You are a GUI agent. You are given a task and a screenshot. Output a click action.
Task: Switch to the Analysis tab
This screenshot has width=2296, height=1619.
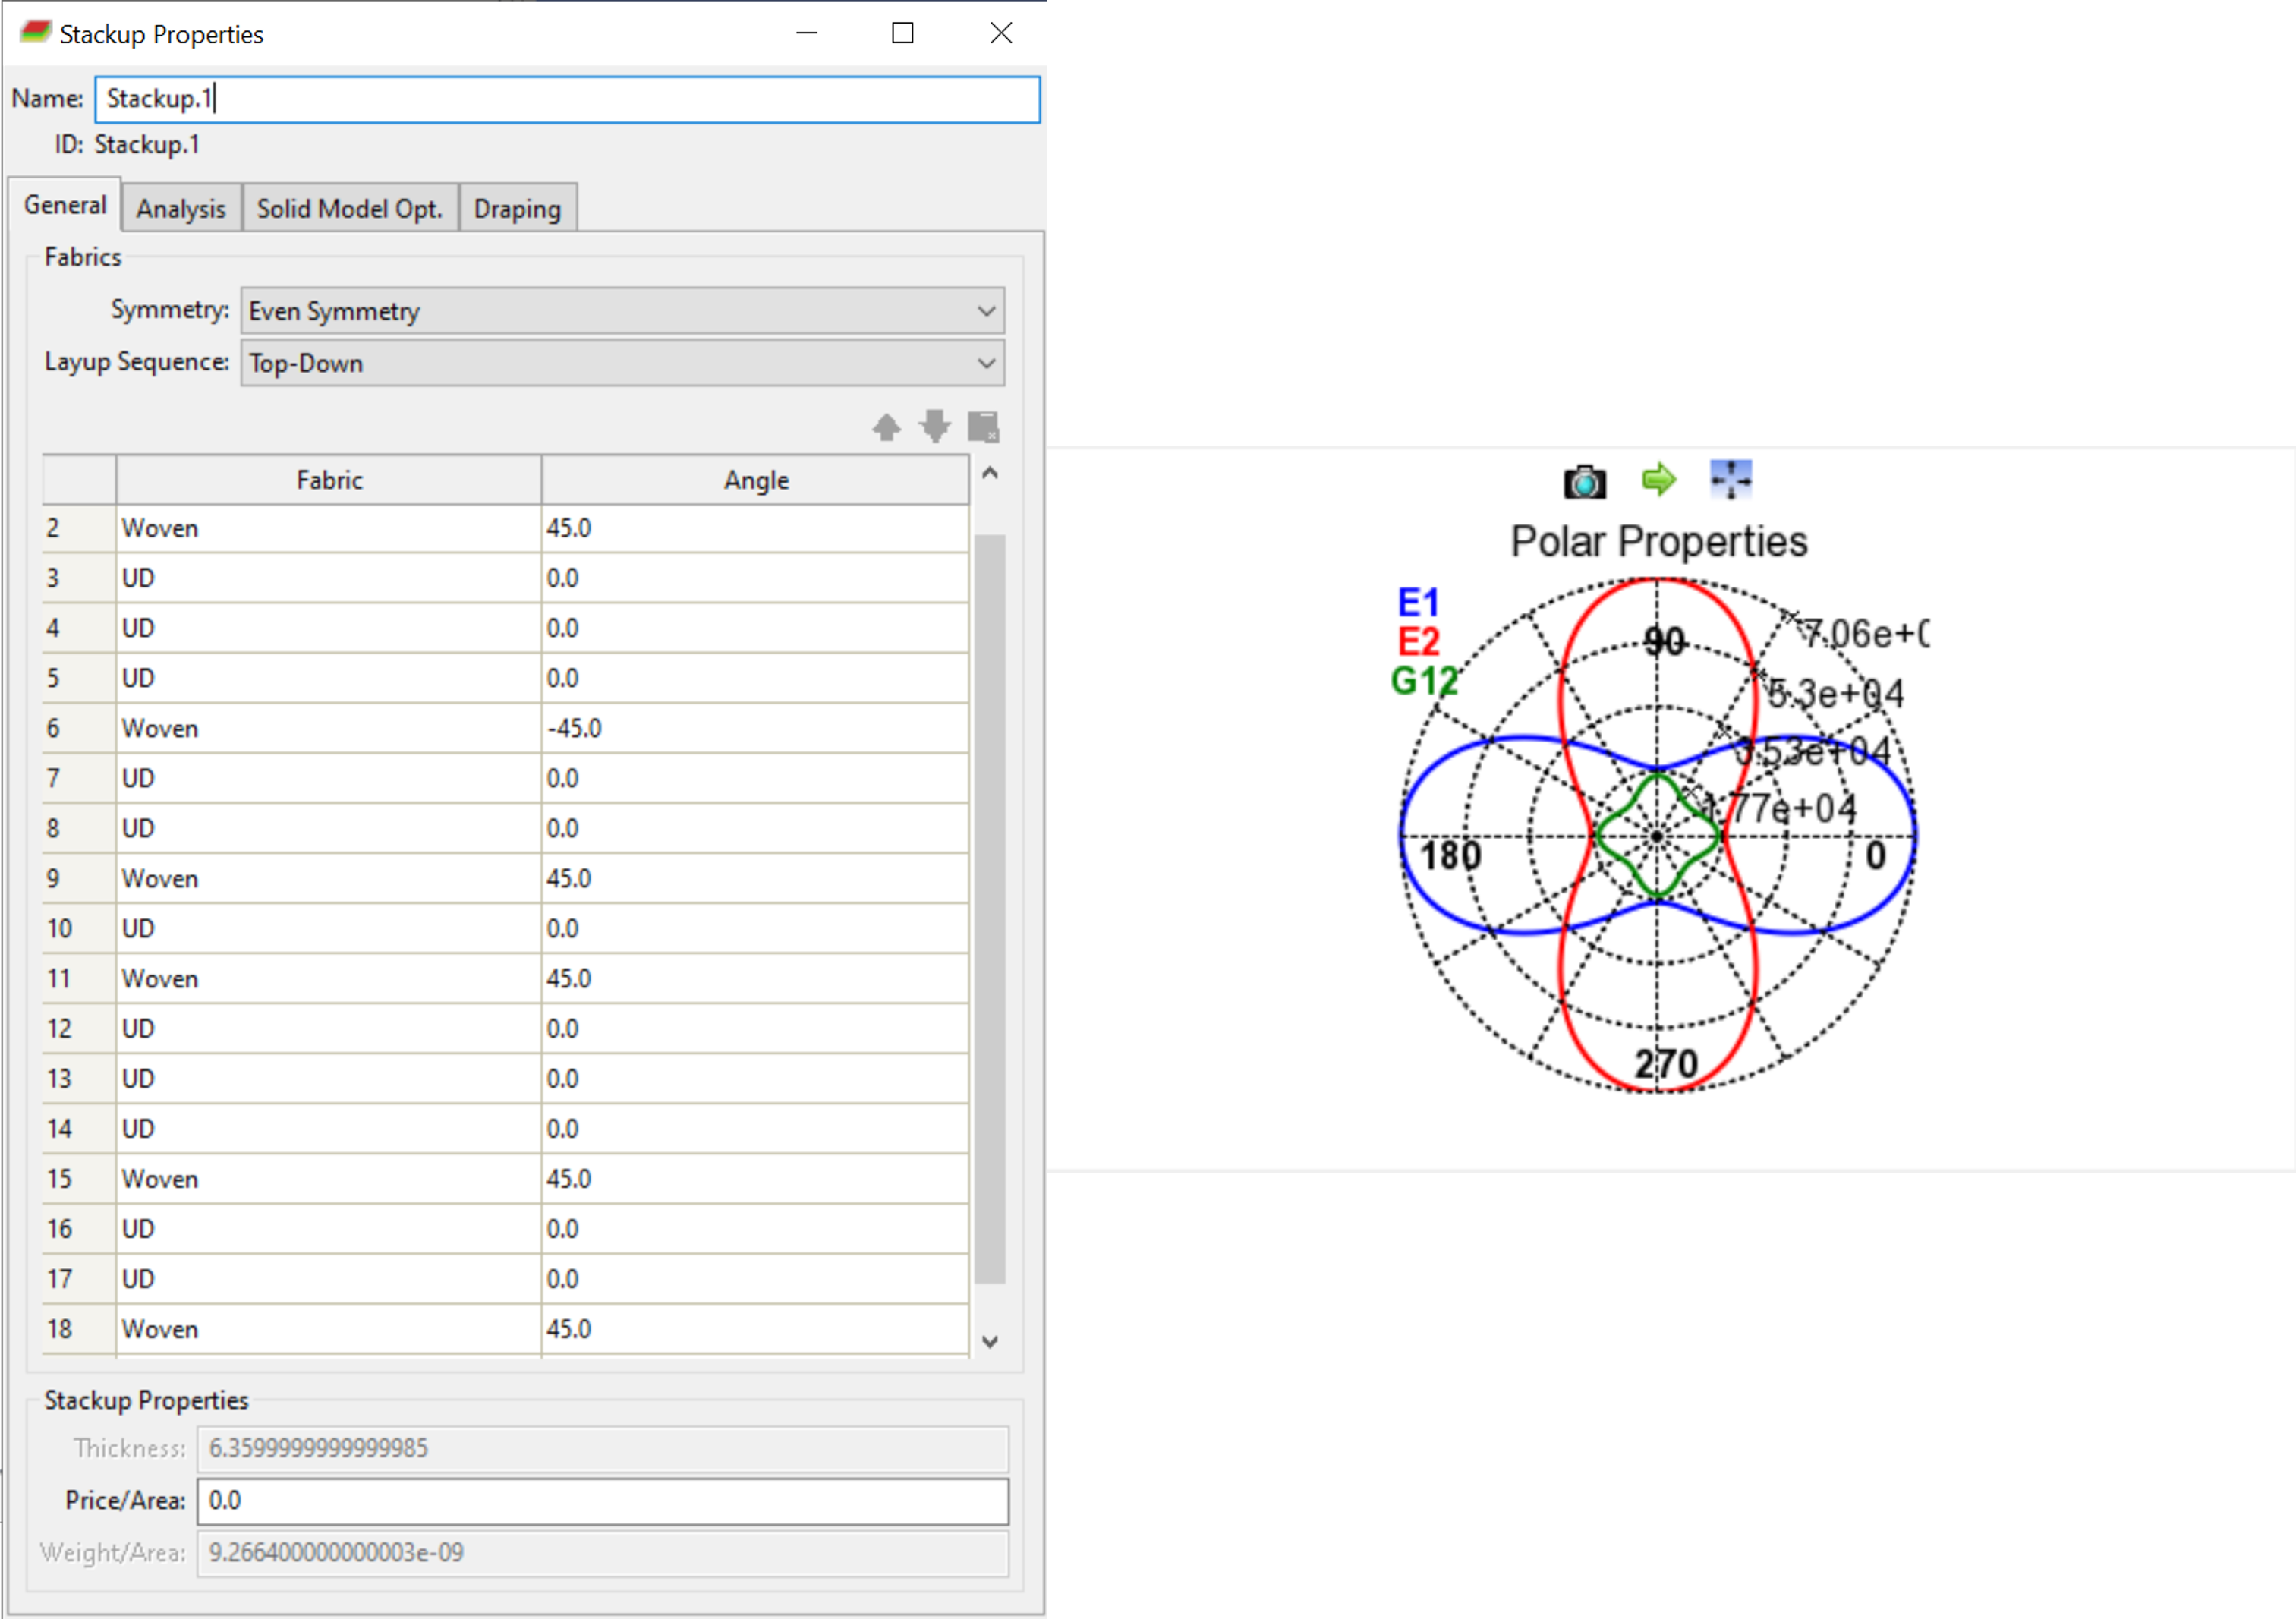(x=181, y=209)
